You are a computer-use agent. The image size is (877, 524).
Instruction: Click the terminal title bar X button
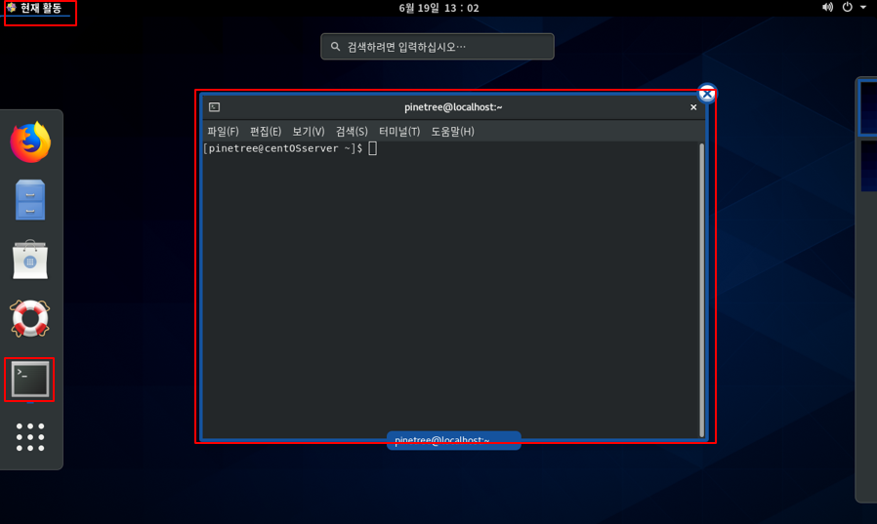pos(693,107)
